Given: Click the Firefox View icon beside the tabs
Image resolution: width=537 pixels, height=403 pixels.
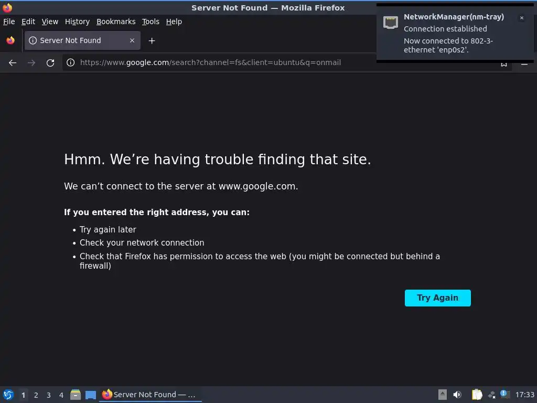Looking at the screenshot, I should (10, 40).
